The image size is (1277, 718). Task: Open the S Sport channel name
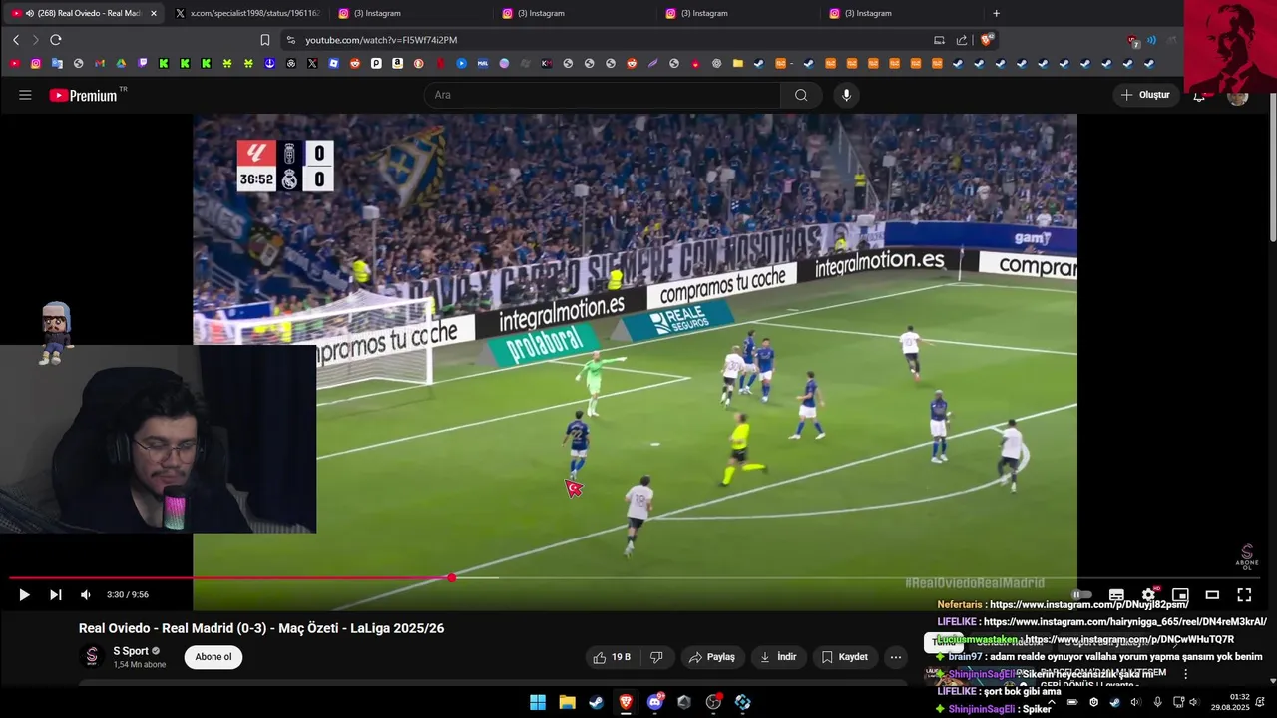pyautogui.click(x=130, y=651)
